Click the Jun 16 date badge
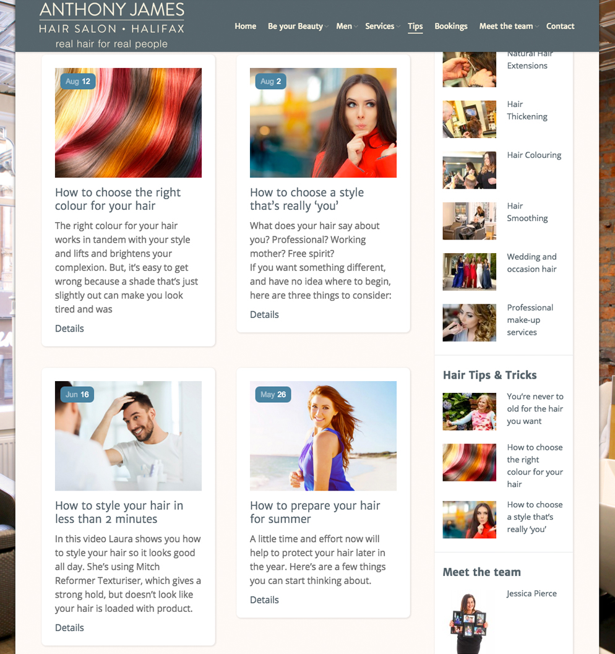 (x=77, y=395)
